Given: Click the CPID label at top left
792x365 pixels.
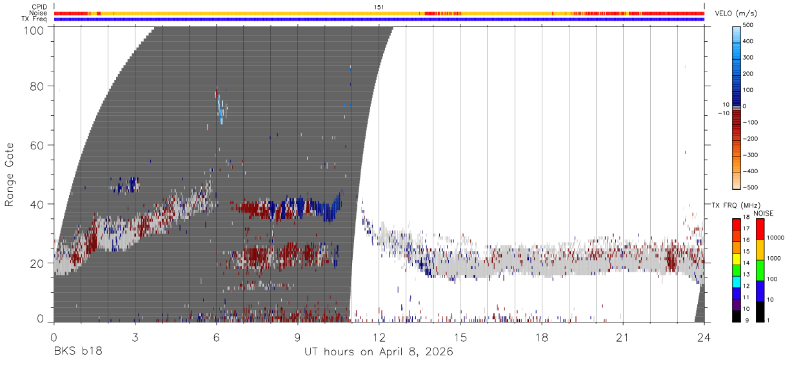Looking at the screenshot, I should [39, 7].
